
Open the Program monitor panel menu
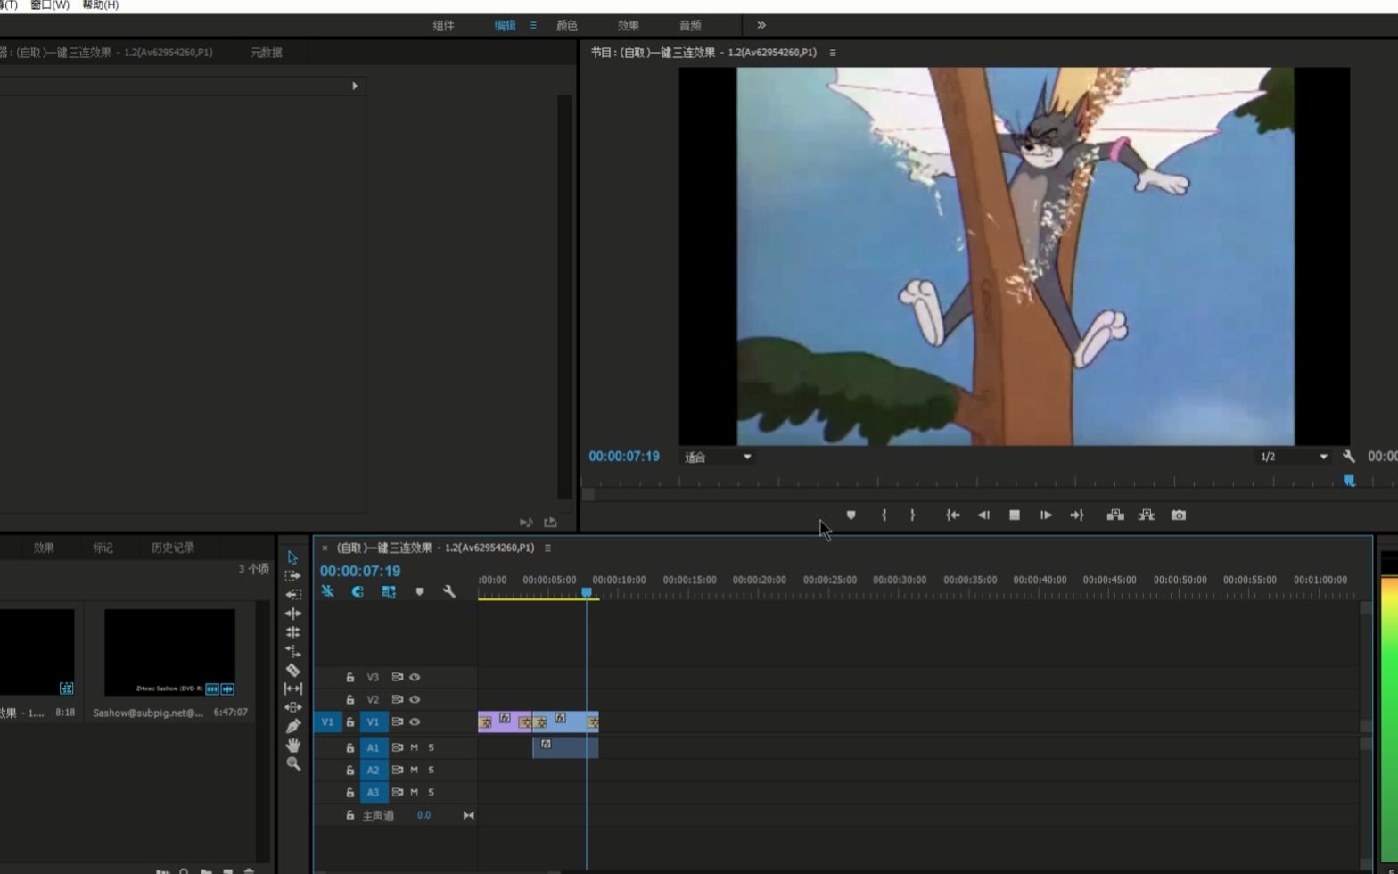point(833,53)
